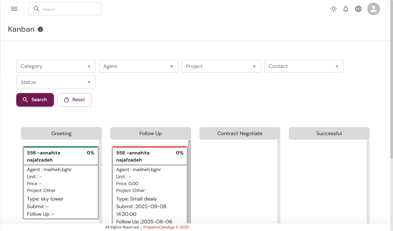The width and height of the screenshot is (393, 231).
Task: Open the Agent dropdown
Action: 138,66
